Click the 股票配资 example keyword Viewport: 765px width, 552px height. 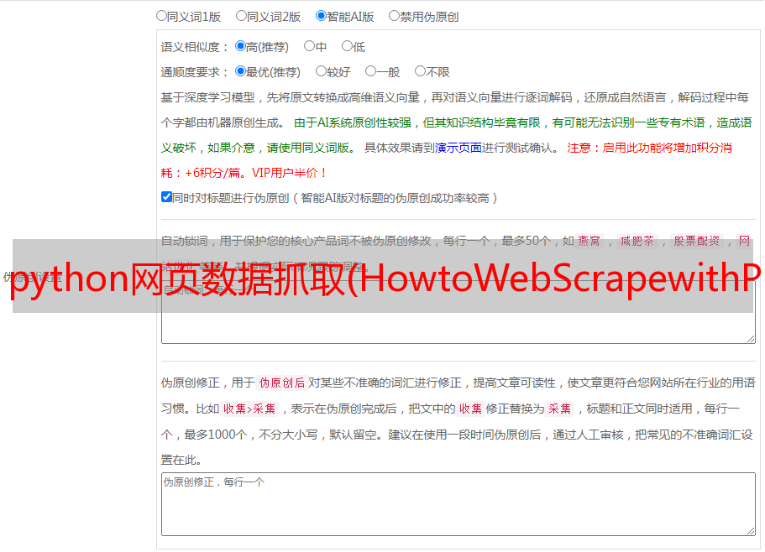point(697,241)
